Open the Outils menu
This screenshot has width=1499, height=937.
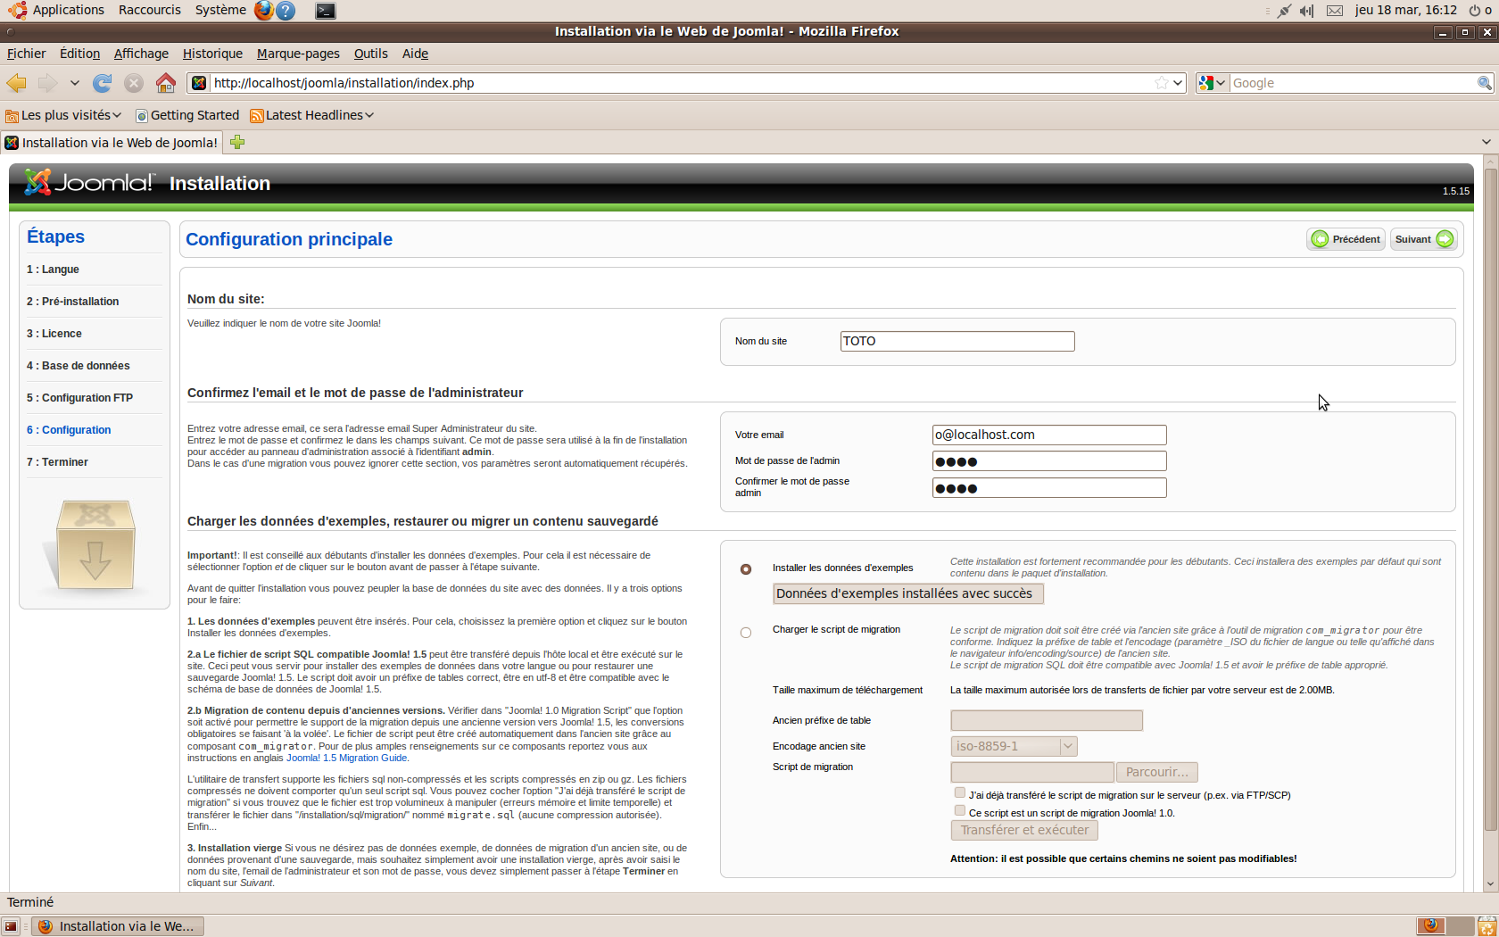(x=370, y=54)
